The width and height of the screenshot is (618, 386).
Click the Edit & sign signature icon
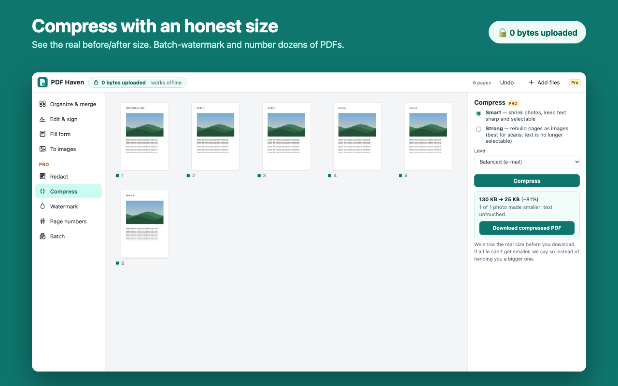(42, 119)
